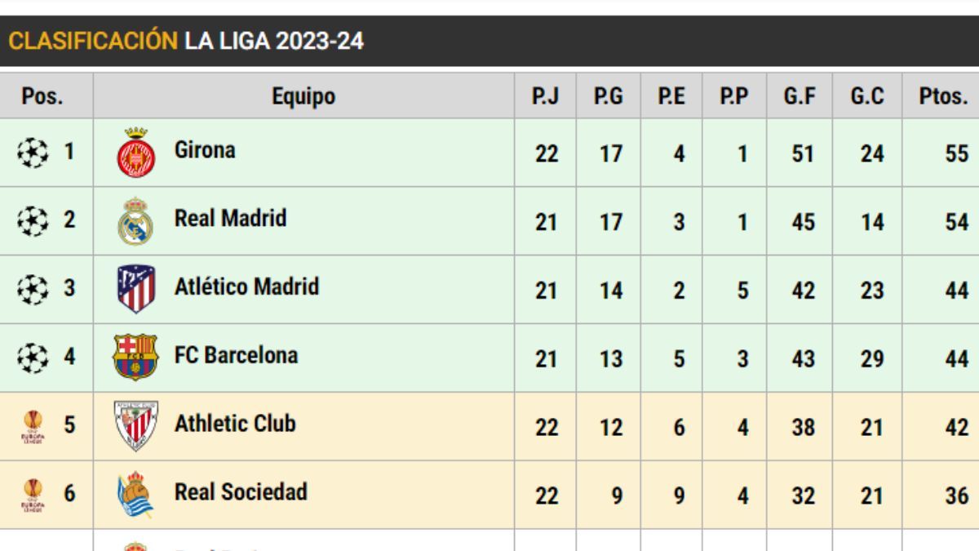Open the Real Madrid team name
The width and height of the screenshot is (979, 551).
coord(230,219)
